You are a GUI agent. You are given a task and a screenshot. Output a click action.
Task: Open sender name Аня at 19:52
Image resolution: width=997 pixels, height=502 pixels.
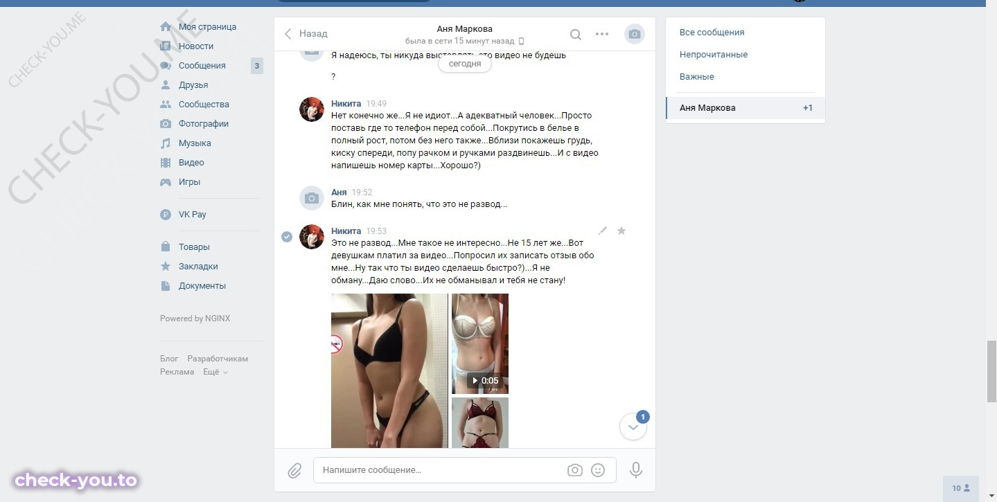coord(339,192)
